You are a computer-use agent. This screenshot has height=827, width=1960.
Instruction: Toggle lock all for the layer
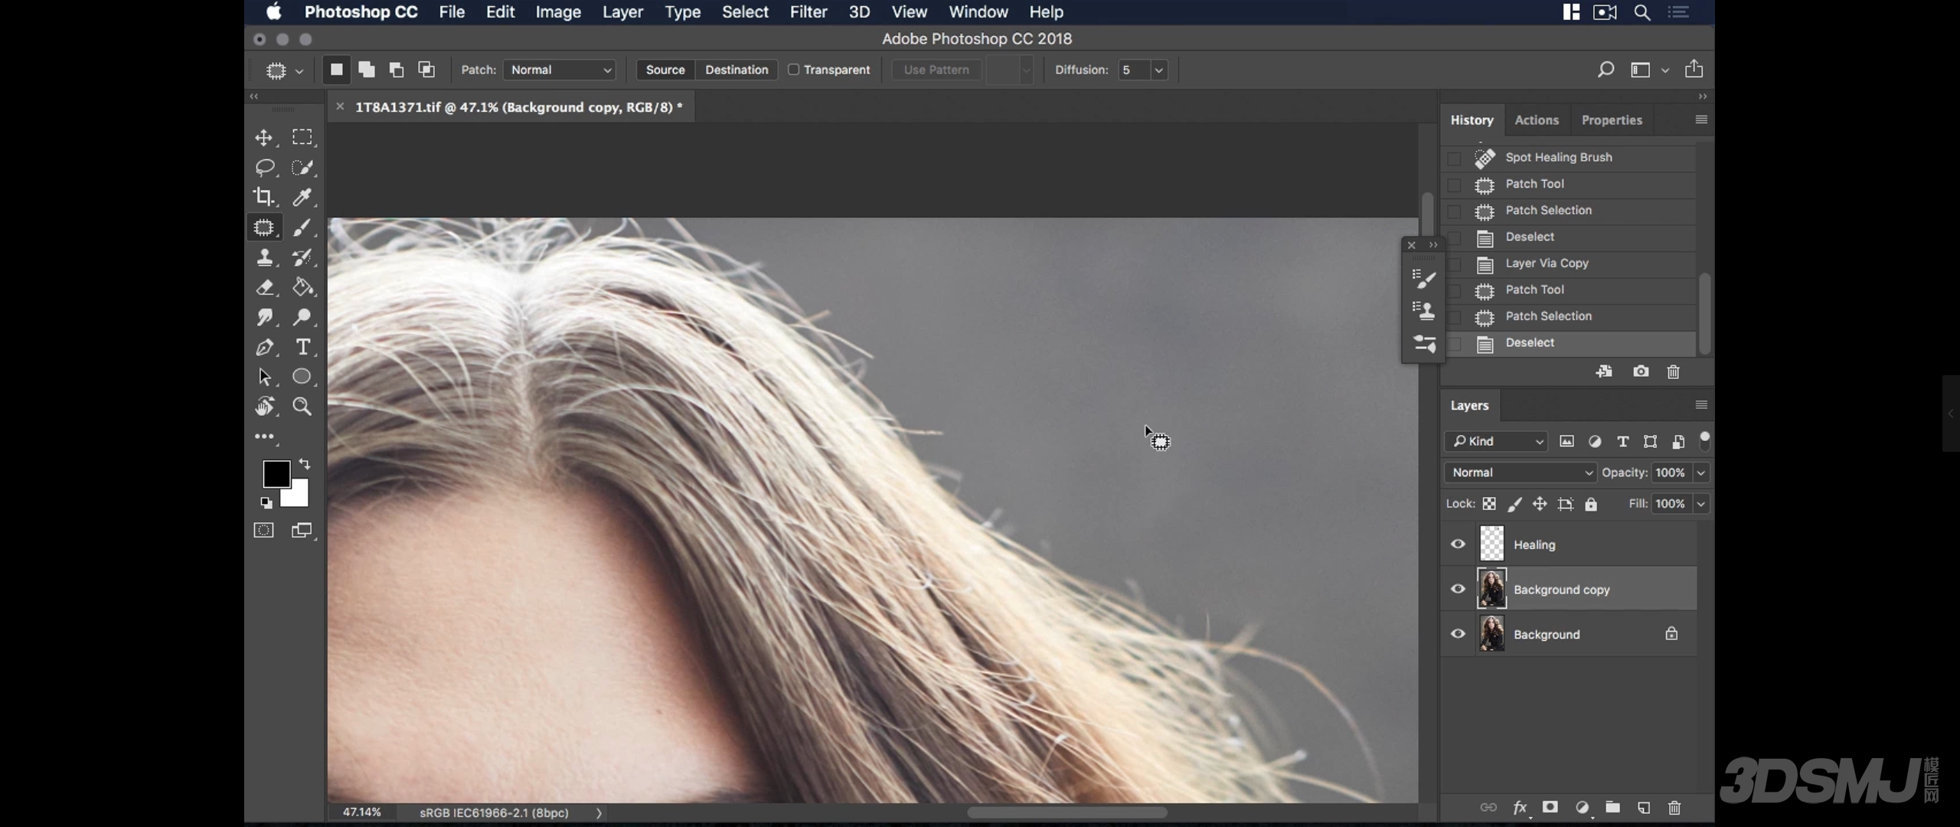click(1591, 504)
